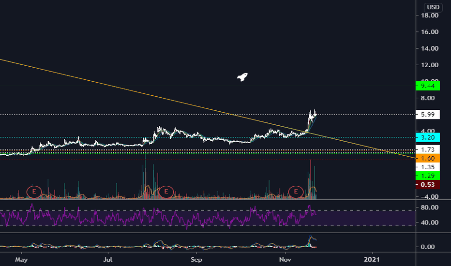Click the Jul label on time axis
The width and height of the screenshot is (451, 266).
(x=107, y=260)
